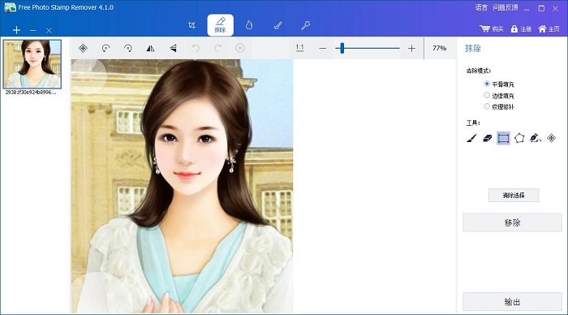
Task: Select the pan tool in the 工具 row
Action: click(551, 138)
